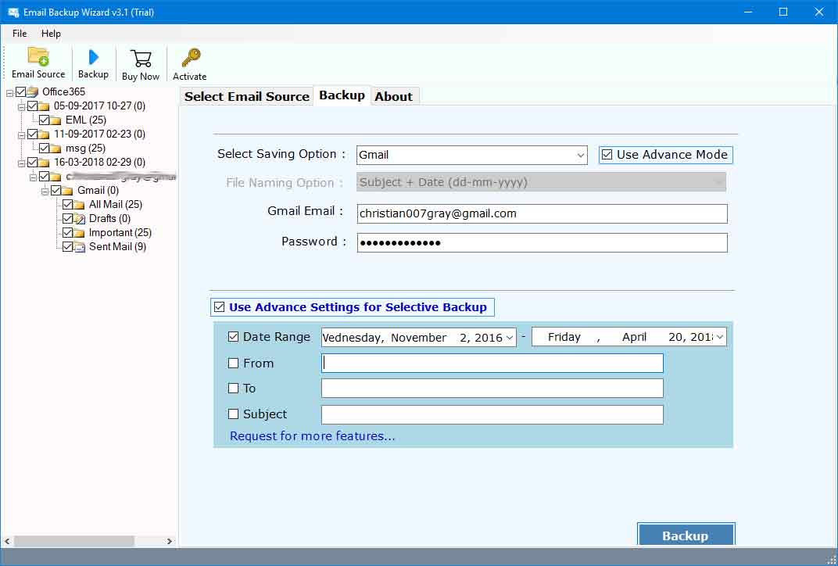The width and height of the screenshot is (838, 566).
Task: Uncheck the Important (25) checkbox
Action: 67,232
